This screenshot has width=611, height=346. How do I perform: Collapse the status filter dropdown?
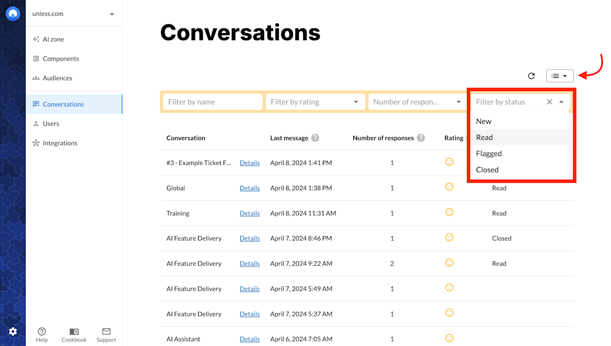(562, 101)
